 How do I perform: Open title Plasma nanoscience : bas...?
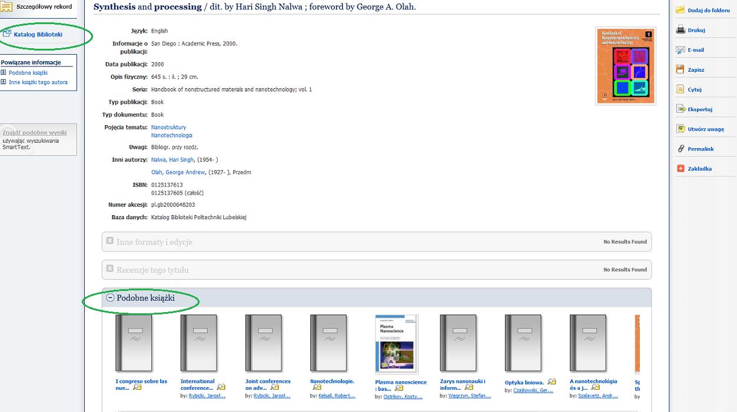[401, 386]
